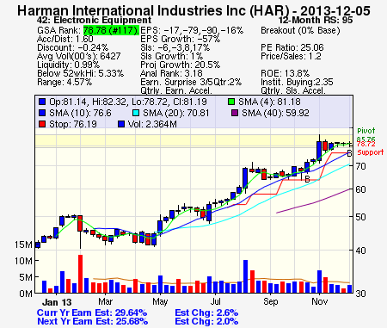
Task: Click the purple SMA (40) legend square
Action: point(235,113)
